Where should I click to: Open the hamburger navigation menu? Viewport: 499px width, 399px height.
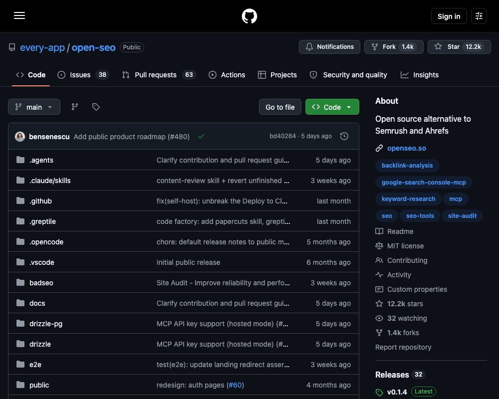click(x=19, y=15)
